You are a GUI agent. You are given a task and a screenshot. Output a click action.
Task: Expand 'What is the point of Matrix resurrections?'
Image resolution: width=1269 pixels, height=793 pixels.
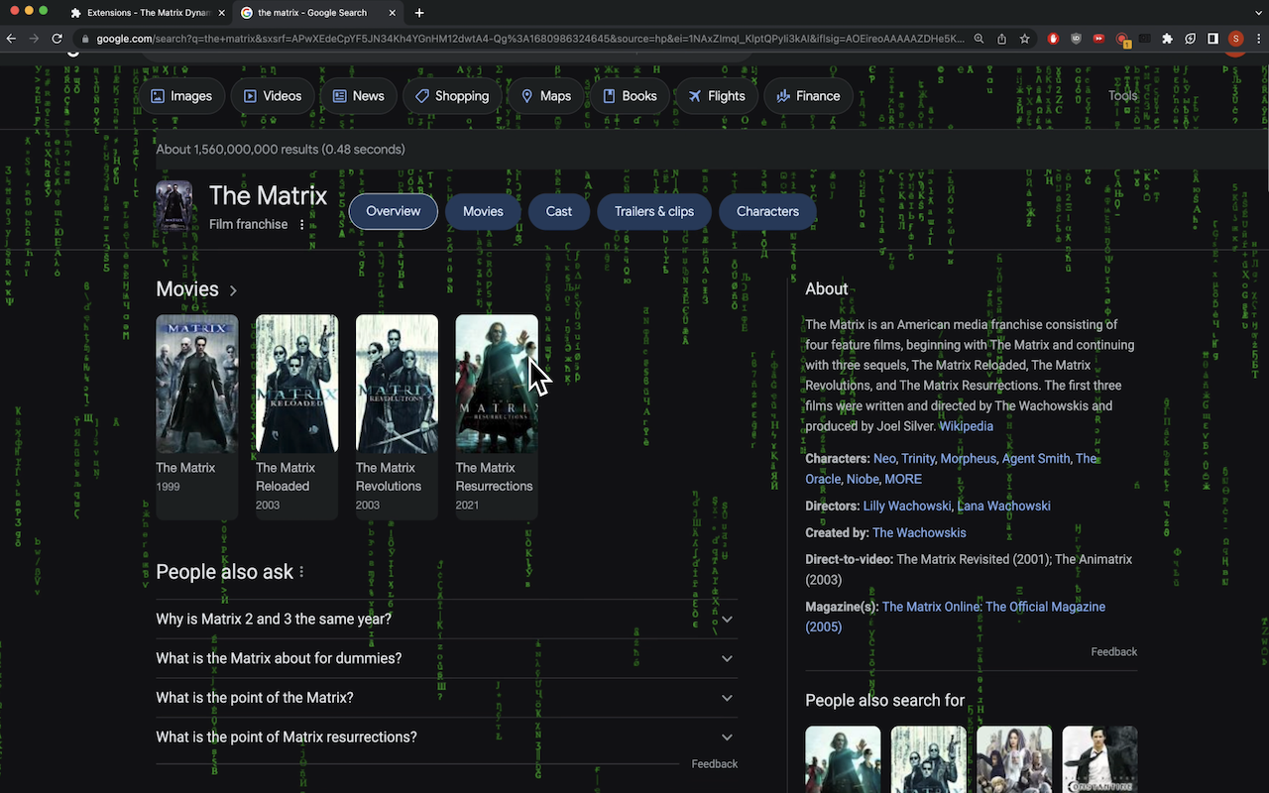pyautogui.click(x=446, y=737)
